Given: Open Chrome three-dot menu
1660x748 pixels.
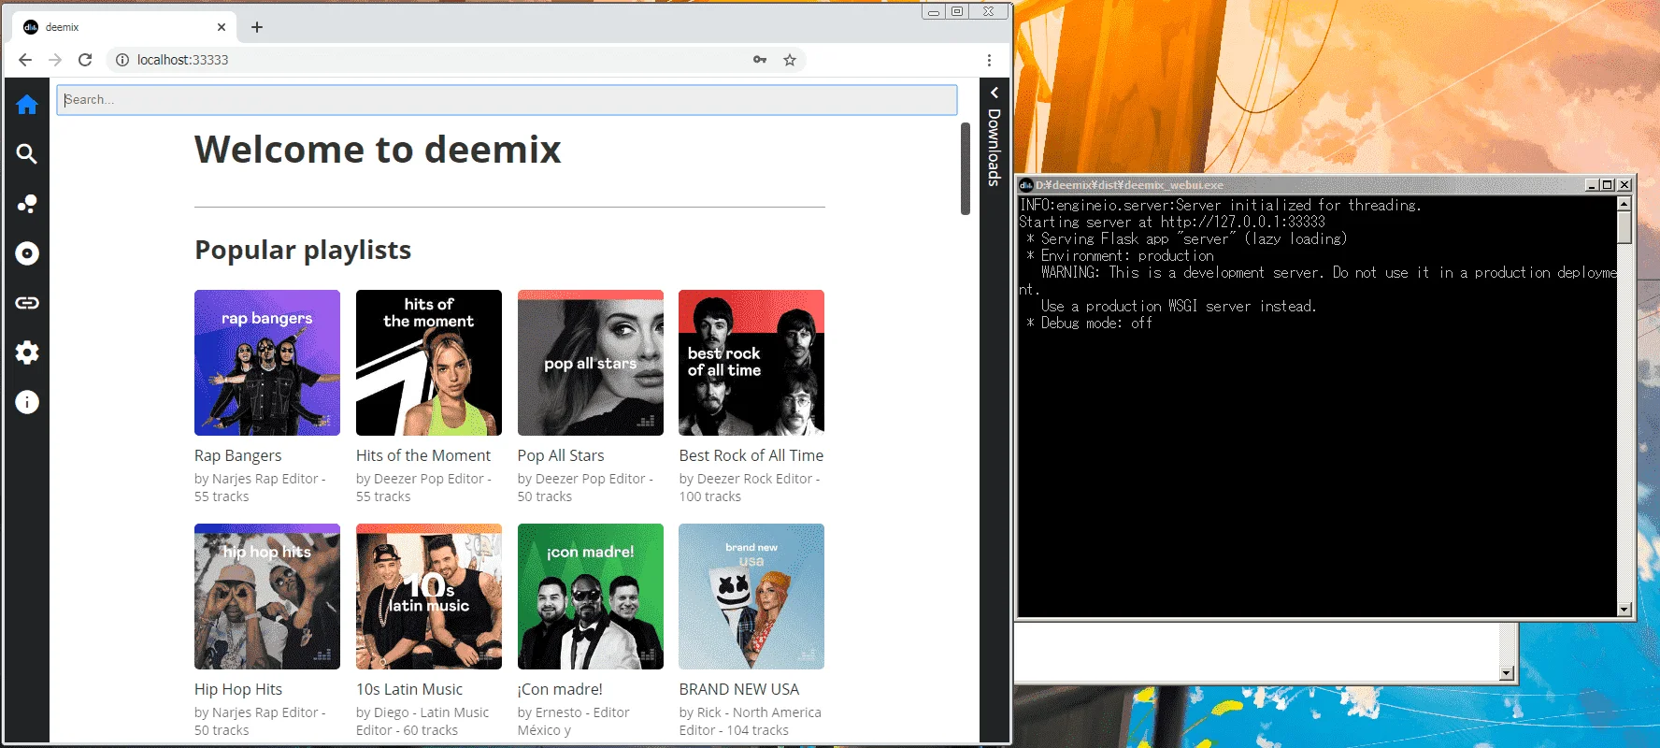Looking at the screenshot, I should tap(989, 60).
